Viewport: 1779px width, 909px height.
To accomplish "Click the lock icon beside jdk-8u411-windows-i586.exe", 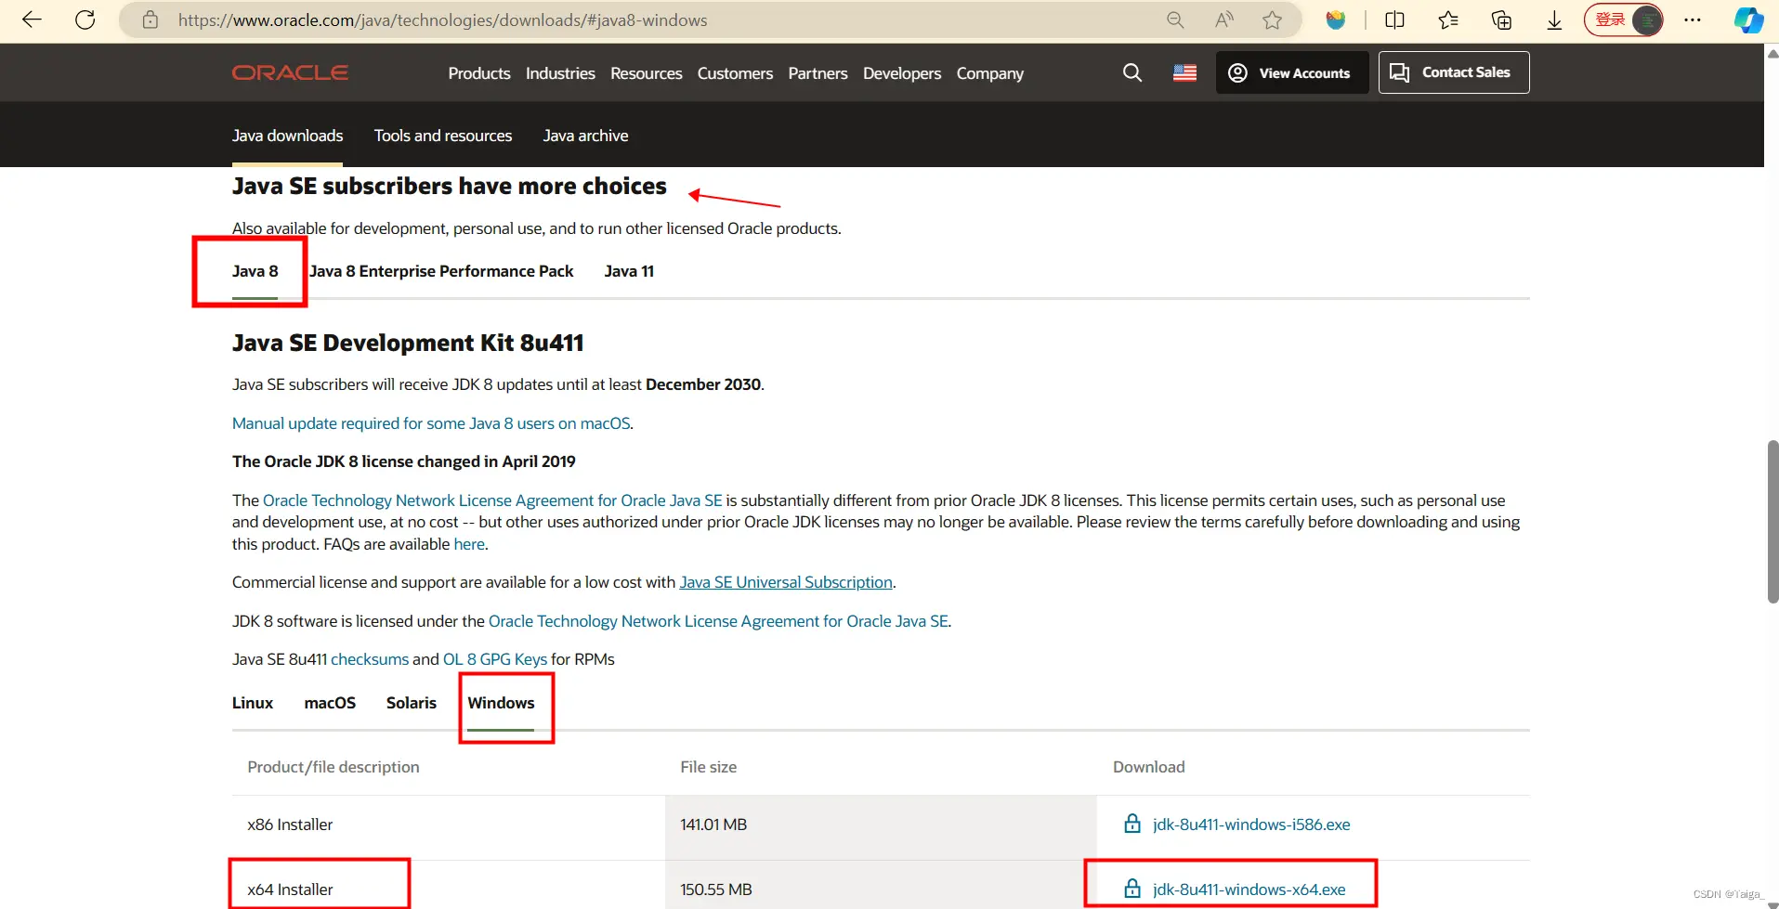I will (x=1132, y=824).
